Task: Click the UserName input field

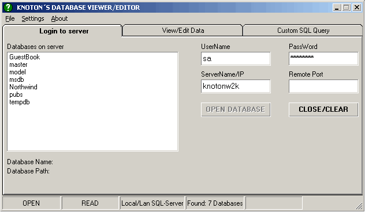Action: (x=236, y=59)
